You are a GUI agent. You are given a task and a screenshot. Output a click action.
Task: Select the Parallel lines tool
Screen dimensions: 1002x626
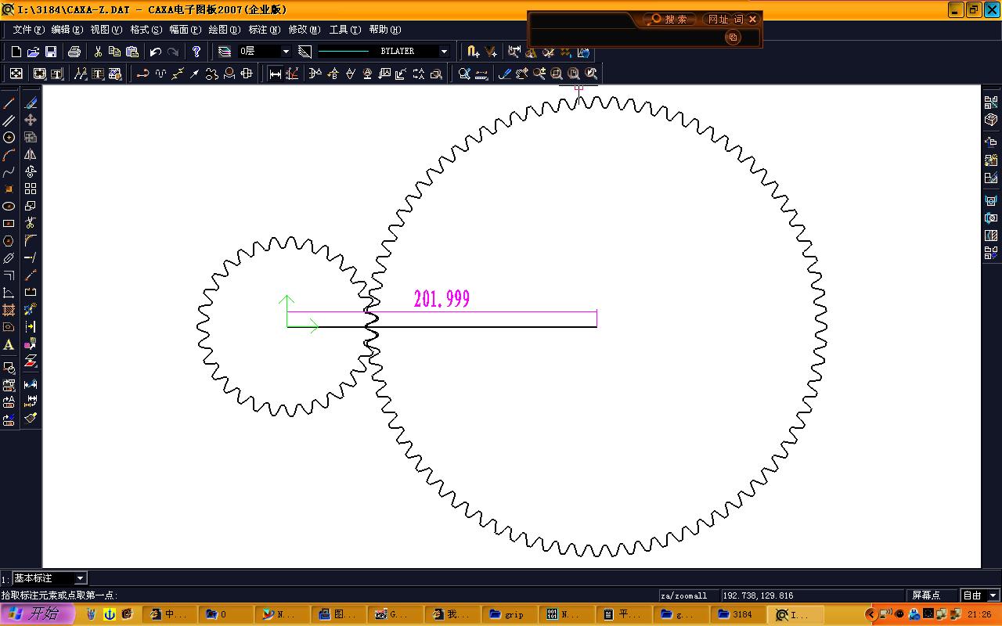[x=9, y=120]
